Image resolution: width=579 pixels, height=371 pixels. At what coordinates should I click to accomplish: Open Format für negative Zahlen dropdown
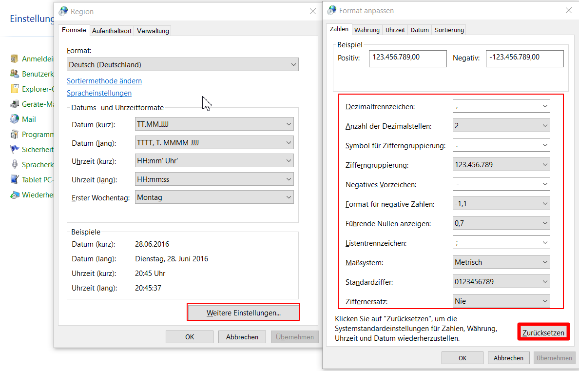click(501, 204)
